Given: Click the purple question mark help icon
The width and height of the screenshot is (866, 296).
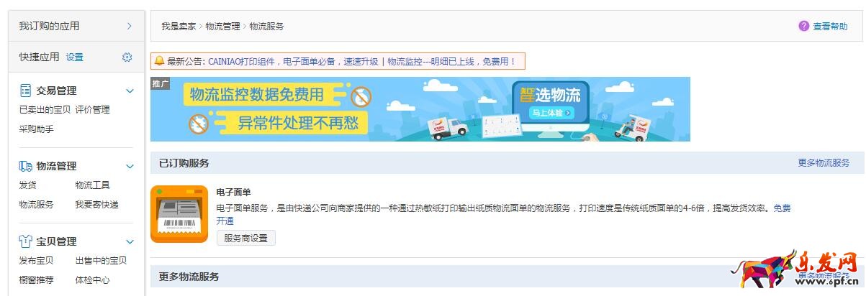Looking at the screenshot, I should coord(804,26).
